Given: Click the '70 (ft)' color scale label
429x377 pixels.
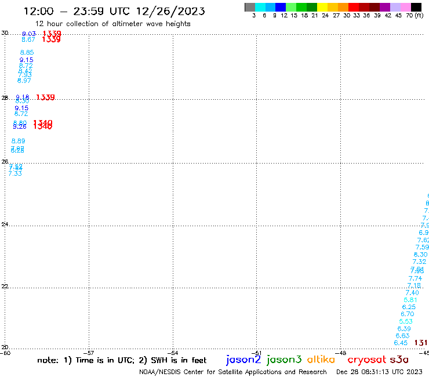Looking at the screenshot, I should pyautogui.click(x=415, y=15).
